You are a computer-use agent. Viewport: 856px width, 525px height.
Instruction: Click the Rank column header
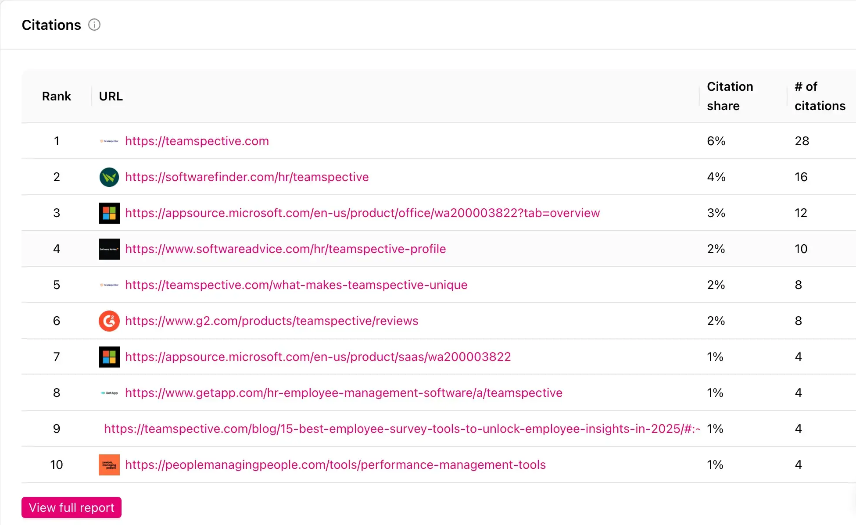pos(57,96)
